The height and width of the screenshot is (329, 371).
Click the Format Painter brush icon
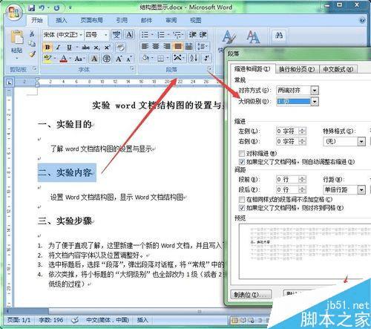pyautogui.click(x=32, y=53)
